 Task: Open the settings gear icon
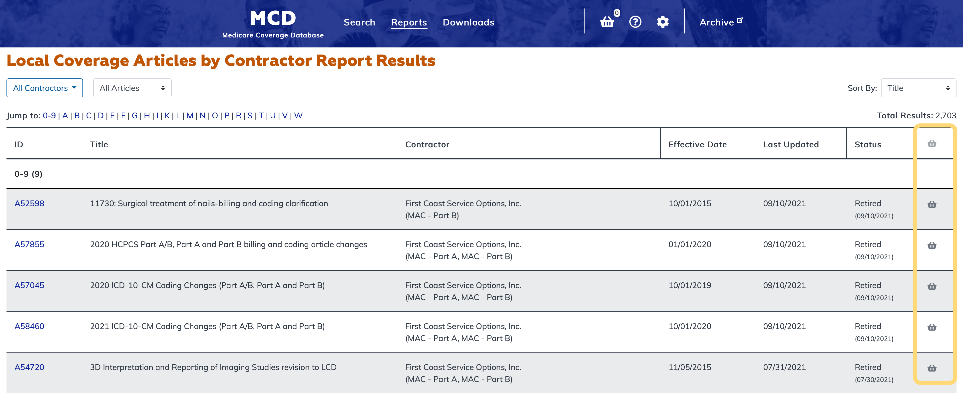[x=662, y=22]
